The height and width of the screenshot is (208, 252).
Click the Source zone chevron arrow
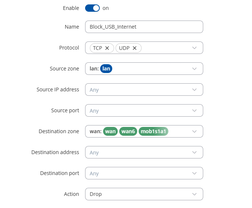tap(194, 69)
